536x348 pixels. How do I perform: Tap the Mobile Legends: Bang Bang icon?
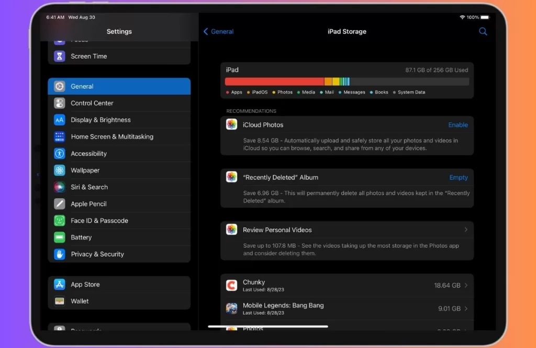tap(231, 308)
